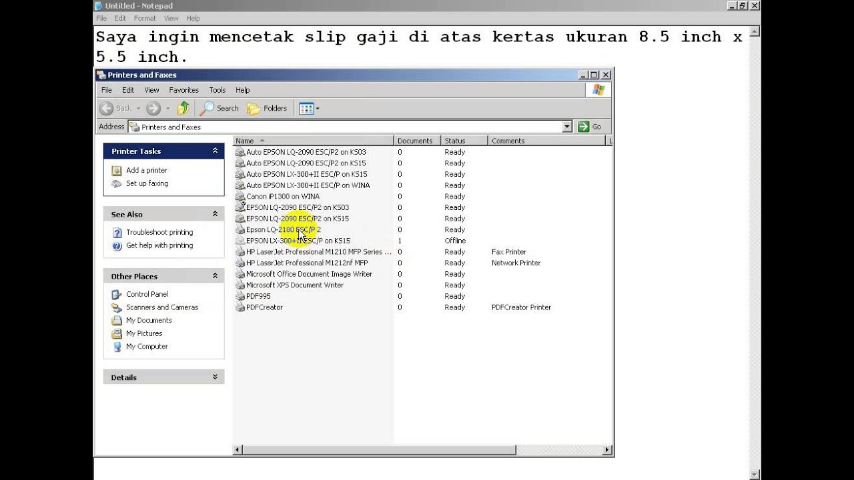Viewport: 854px width, 480px height.
Task: Open the My Computer link
Action: [x=147, y=347]
